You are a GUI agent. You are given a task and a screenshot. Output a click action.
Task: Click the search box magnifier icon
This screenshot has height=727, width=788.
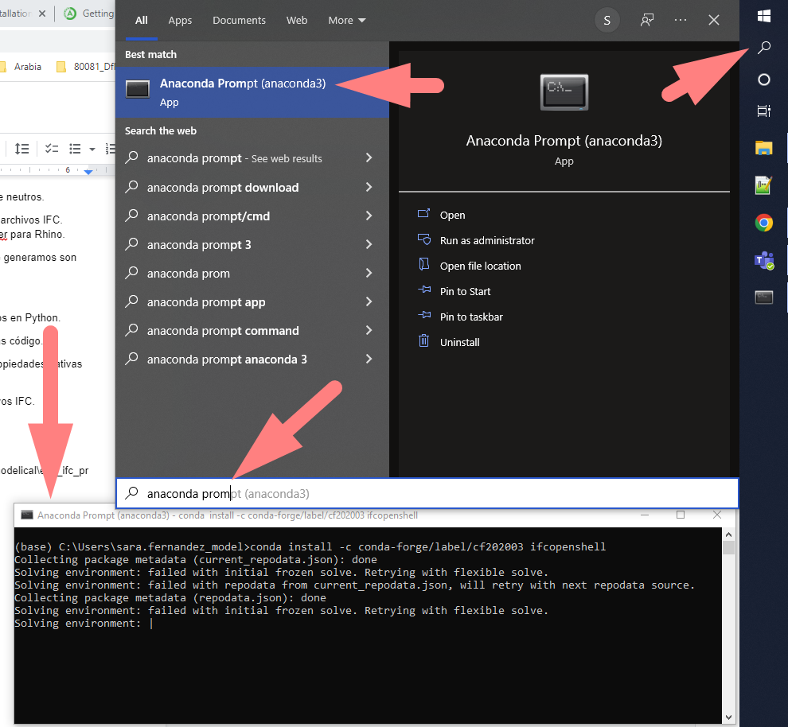pos(131,493)
